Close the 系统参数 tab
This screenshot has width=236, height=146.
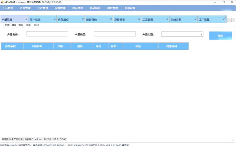click(x=195, y=19)
